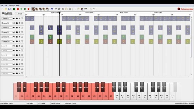Click the 'Instrument: Piano' status bar text
The height and width of the screenshot is (109, 194).
tap(6, 103)
